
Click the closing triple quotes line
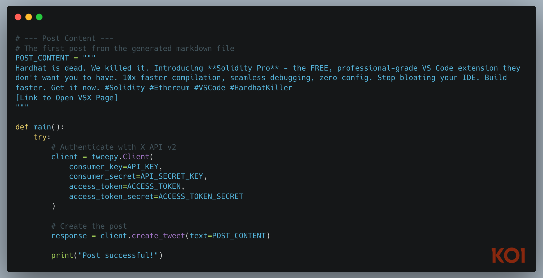22,106
